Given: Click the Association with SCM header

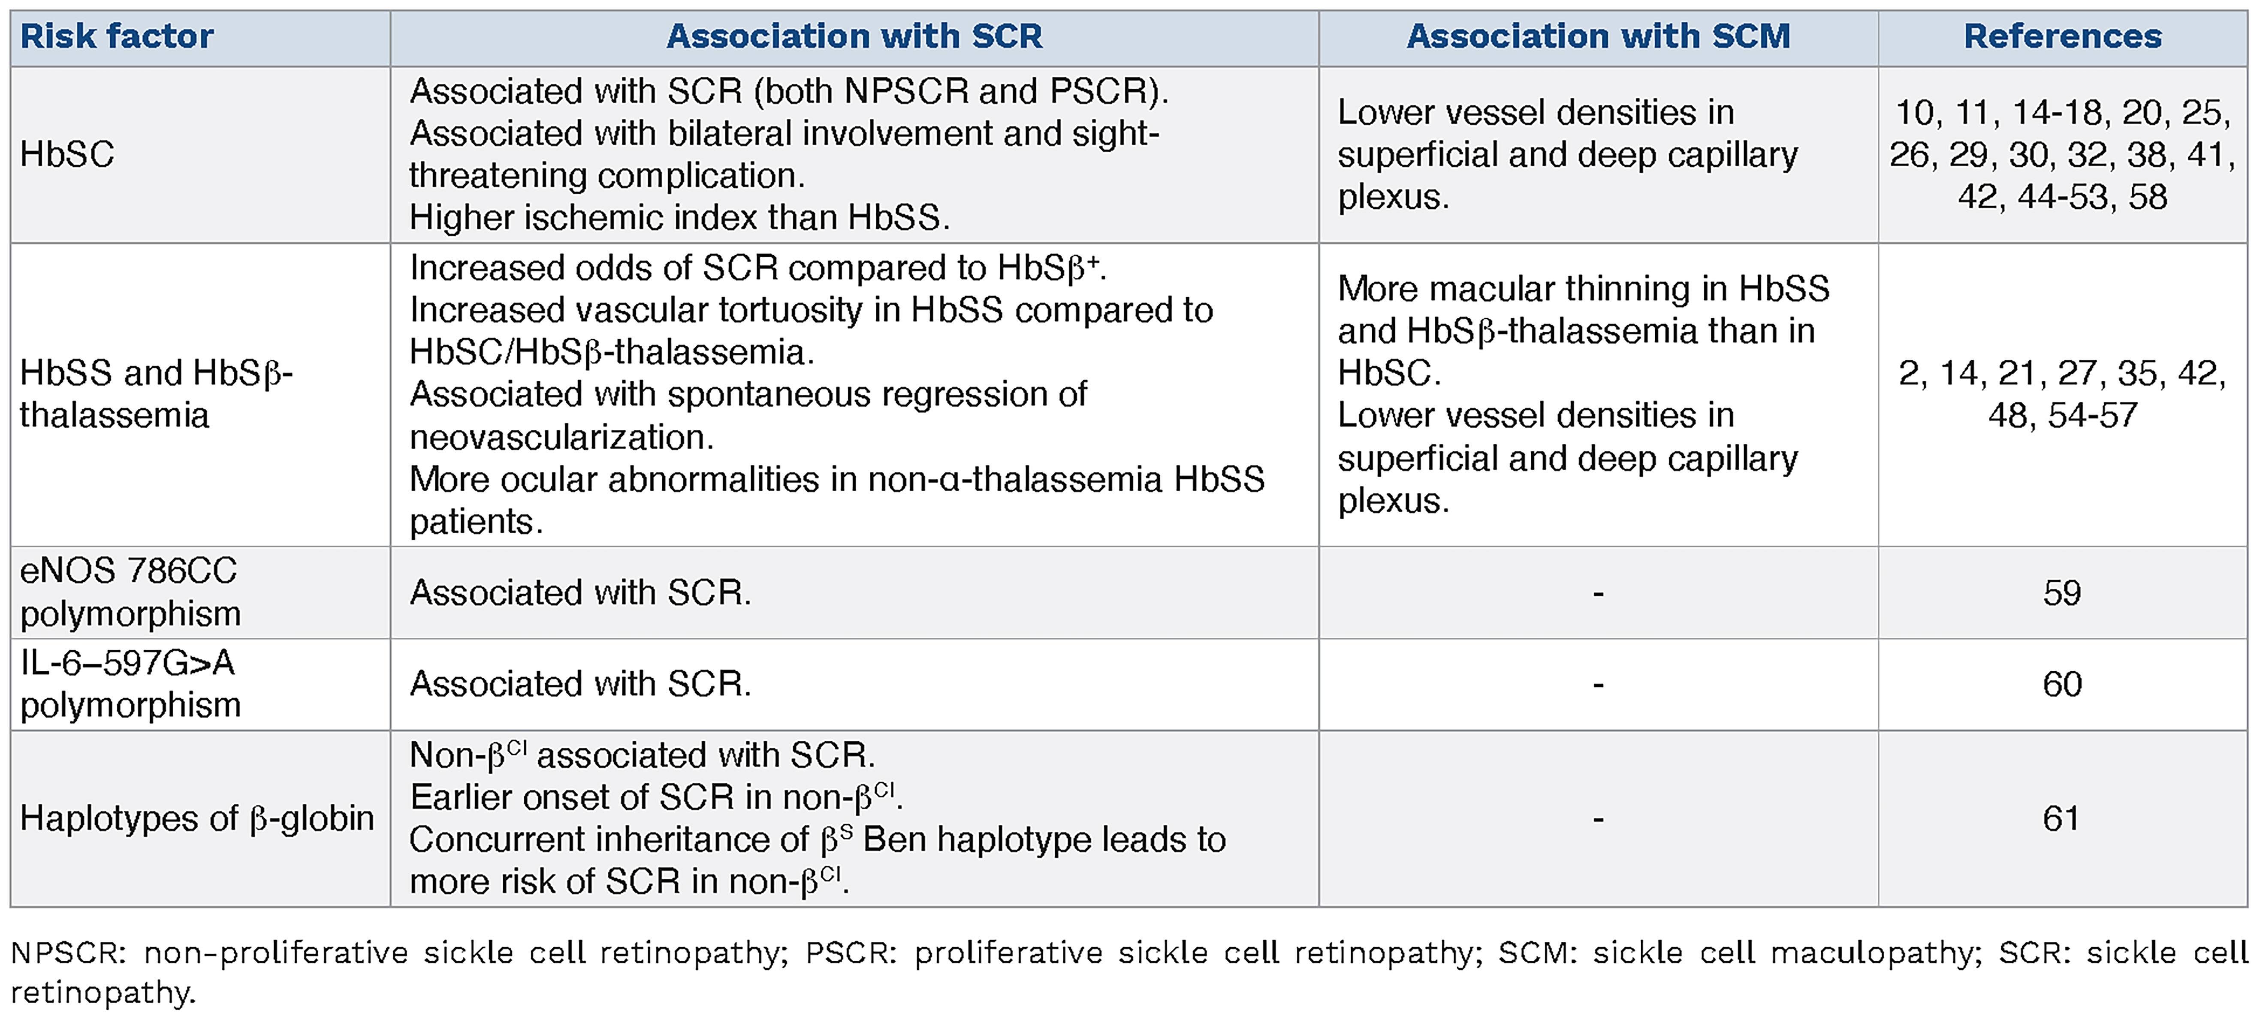Looking at the screenshot, I should (x=1598, y=37).
